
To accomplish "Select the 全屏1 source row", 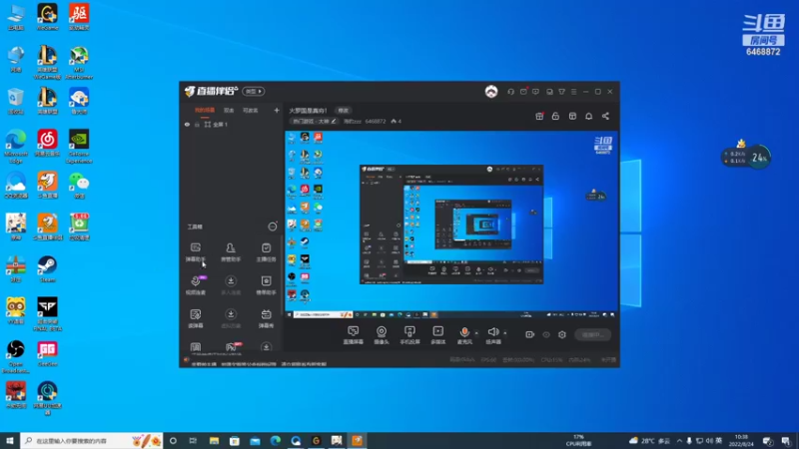I will pos(232,124).
